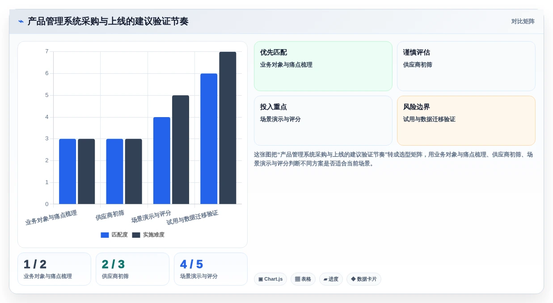Click the blue lightning icon beside the title

coord(21,21)
